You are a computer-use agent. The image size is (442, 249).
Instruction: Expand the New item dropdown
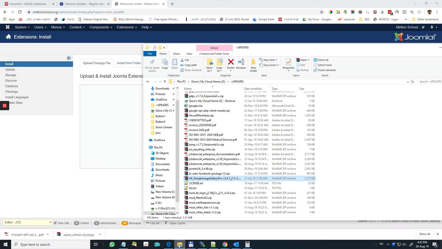(x=268, y=60)
